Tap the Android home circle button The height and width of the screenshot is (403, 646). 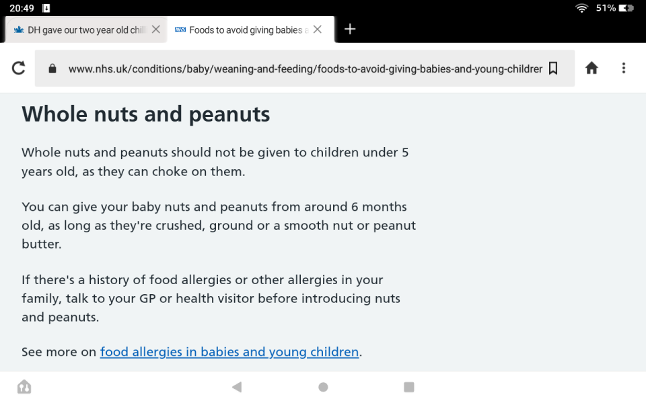324,387
